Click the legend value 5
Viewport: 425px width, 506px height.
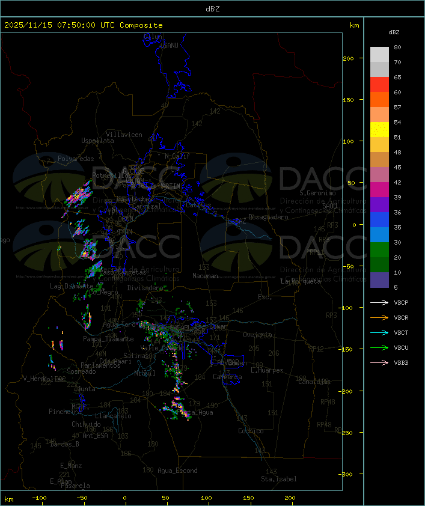point(396,287)
